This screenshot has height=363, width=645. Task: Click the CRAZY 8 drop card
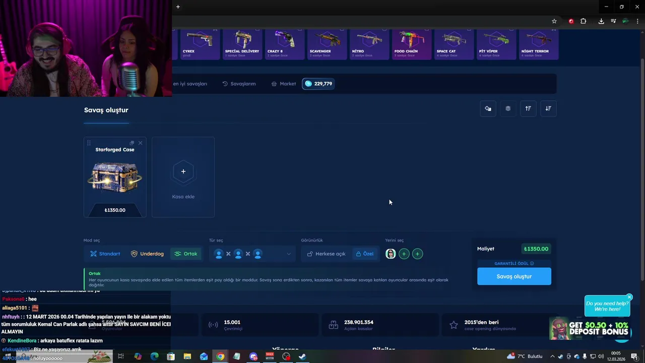tap(285, 44)
